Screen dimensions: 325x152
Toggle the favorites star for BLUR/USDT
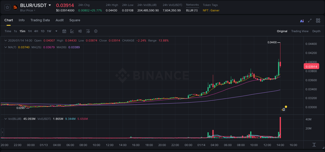click(7, 7)
